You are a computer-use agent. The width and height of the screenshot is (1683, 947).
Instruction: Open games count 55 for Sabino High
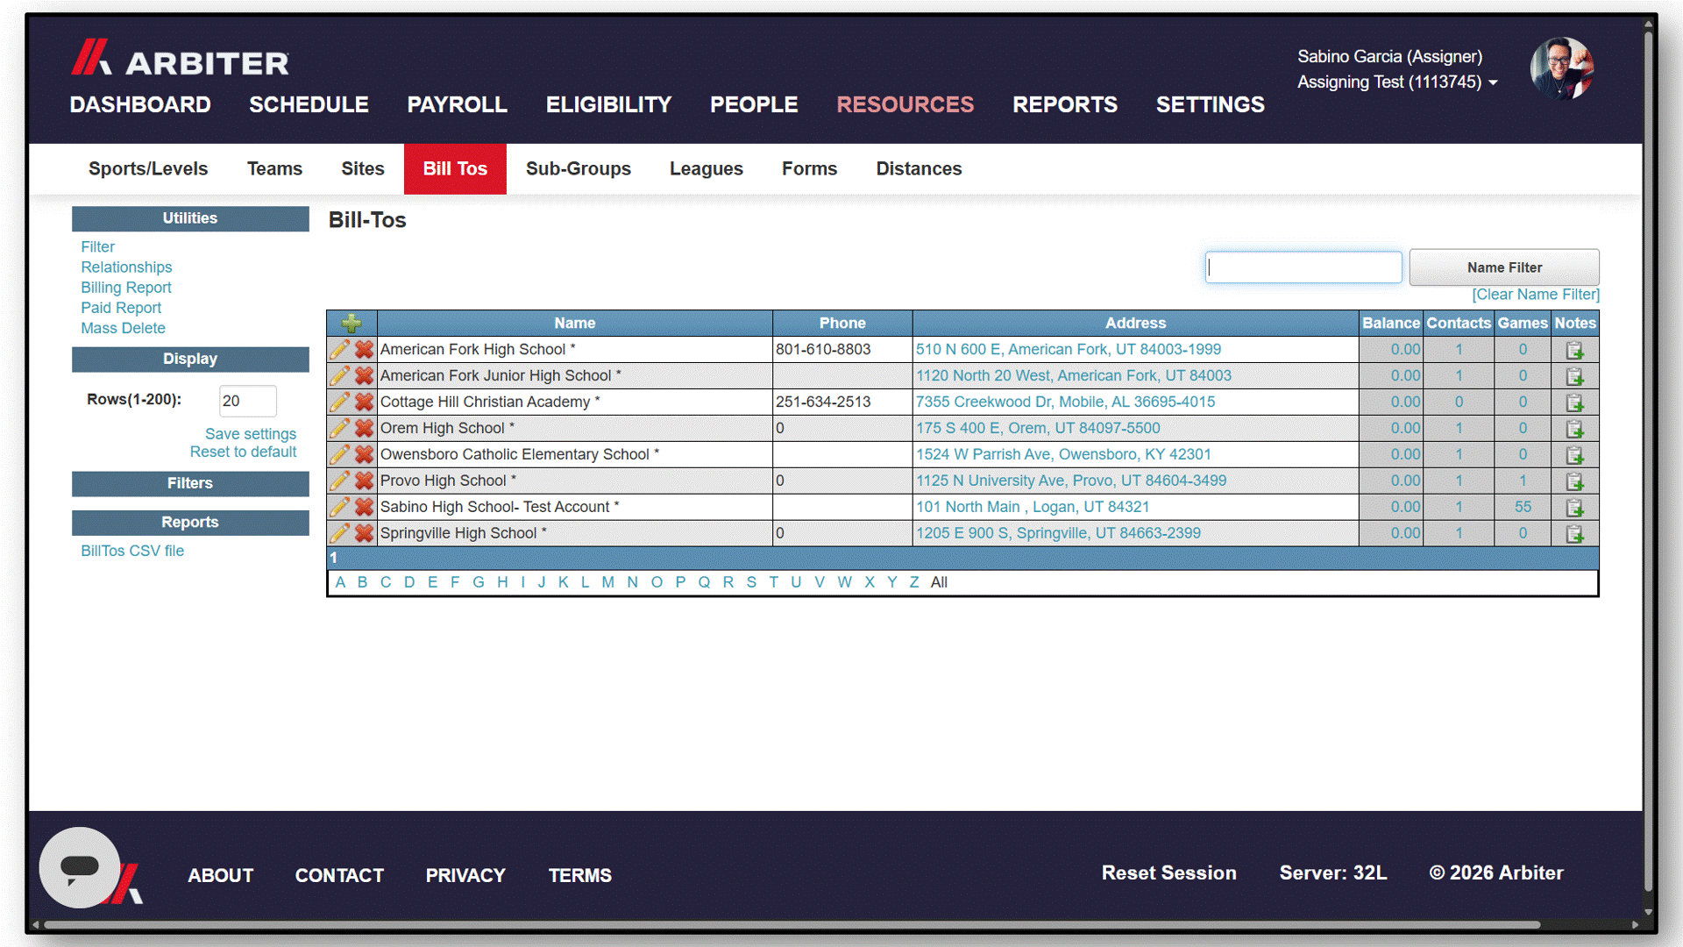pyautogui.click(x=1523, y=507)
